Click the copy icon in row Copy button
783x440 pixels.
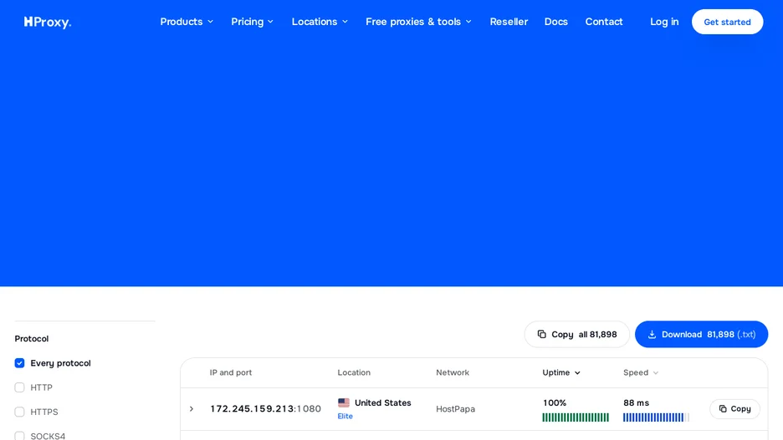pos(723,409)
